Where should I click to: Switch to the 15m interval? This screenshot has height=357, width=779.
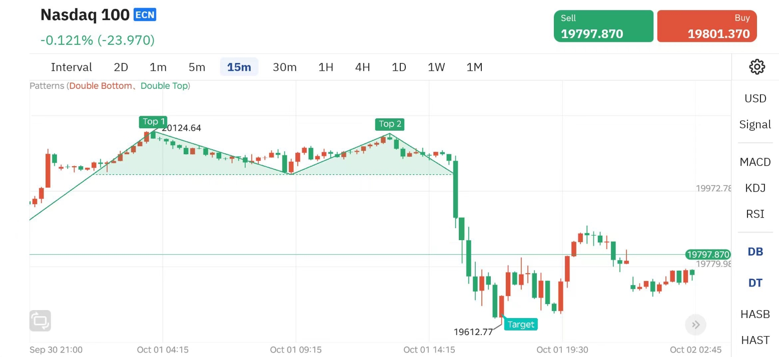click(x=239, y=67)
